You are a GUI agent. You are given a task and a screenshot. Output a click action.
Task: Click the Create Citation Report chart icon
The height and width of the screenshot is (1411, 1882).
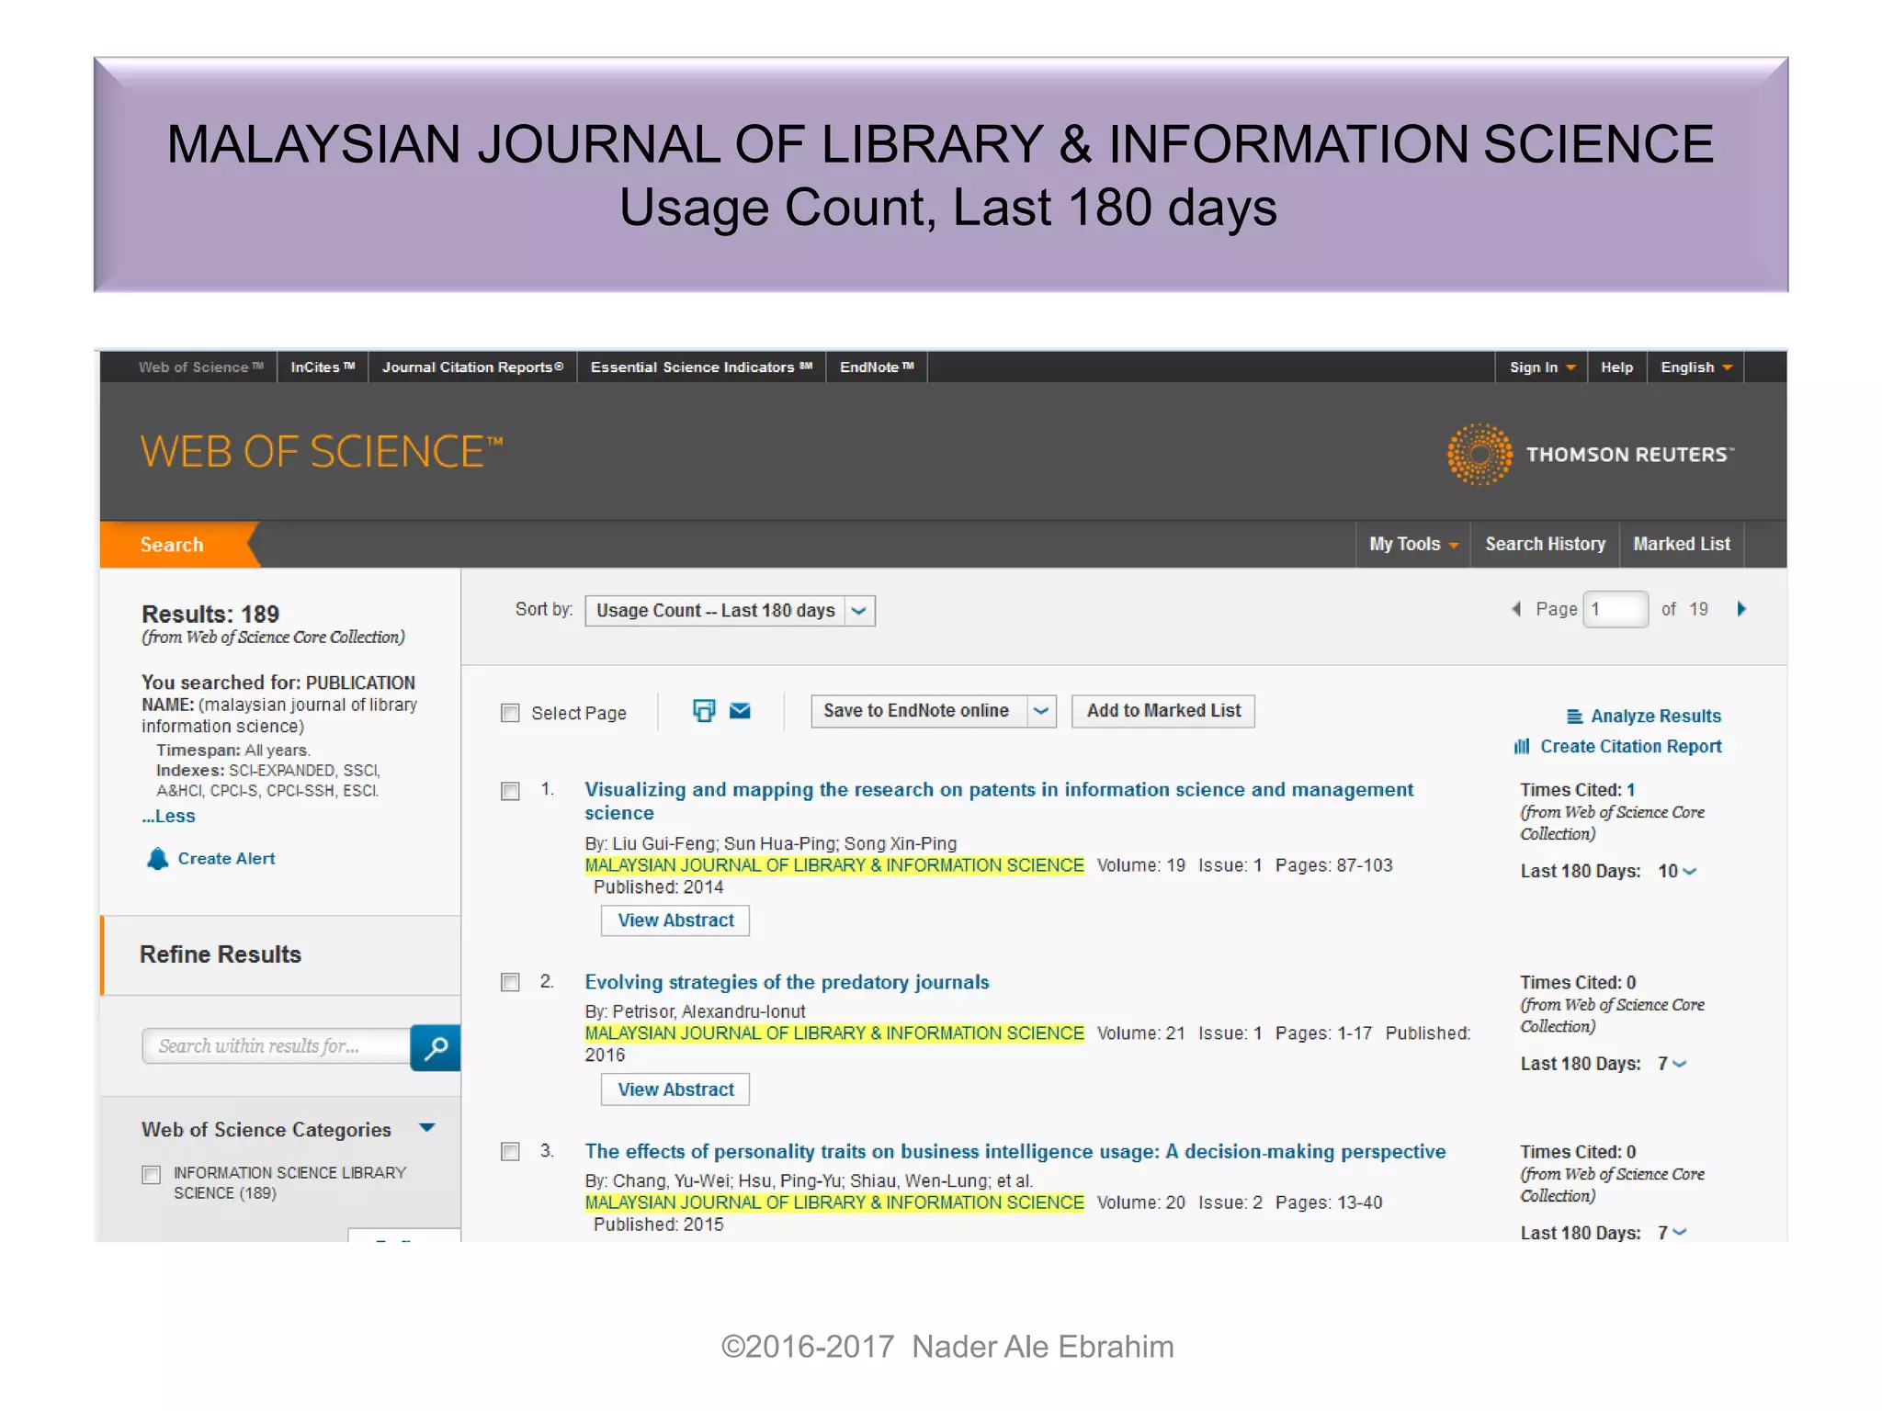(1522, 747)
